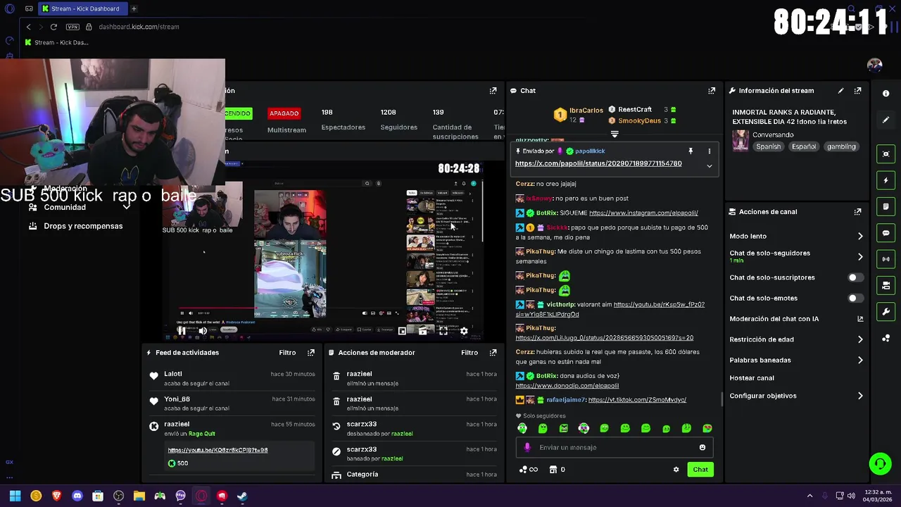Pop out Información del stream panel
The height and width of the screenshot is (507, 901).
click(857, 91)
